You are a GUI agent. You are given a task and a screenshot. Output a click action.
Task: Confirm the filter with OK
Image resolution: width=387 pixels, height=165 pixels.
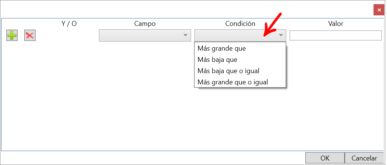(325, 158)
